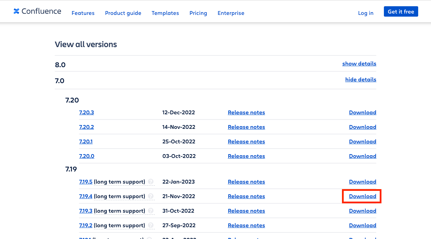Open help icon beside 7.19.2

pos(151,225)
